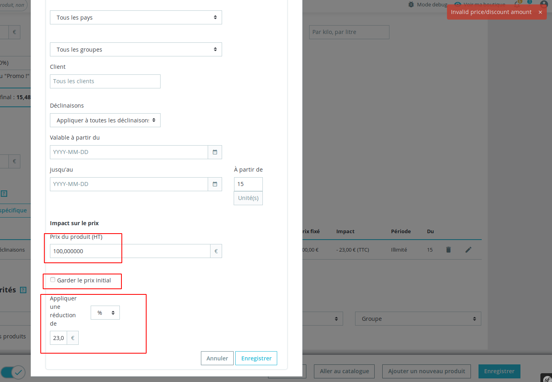Open the reduction type "%" dropdown
Viewport: 552px width, 382px height.
tap(105, 312)
